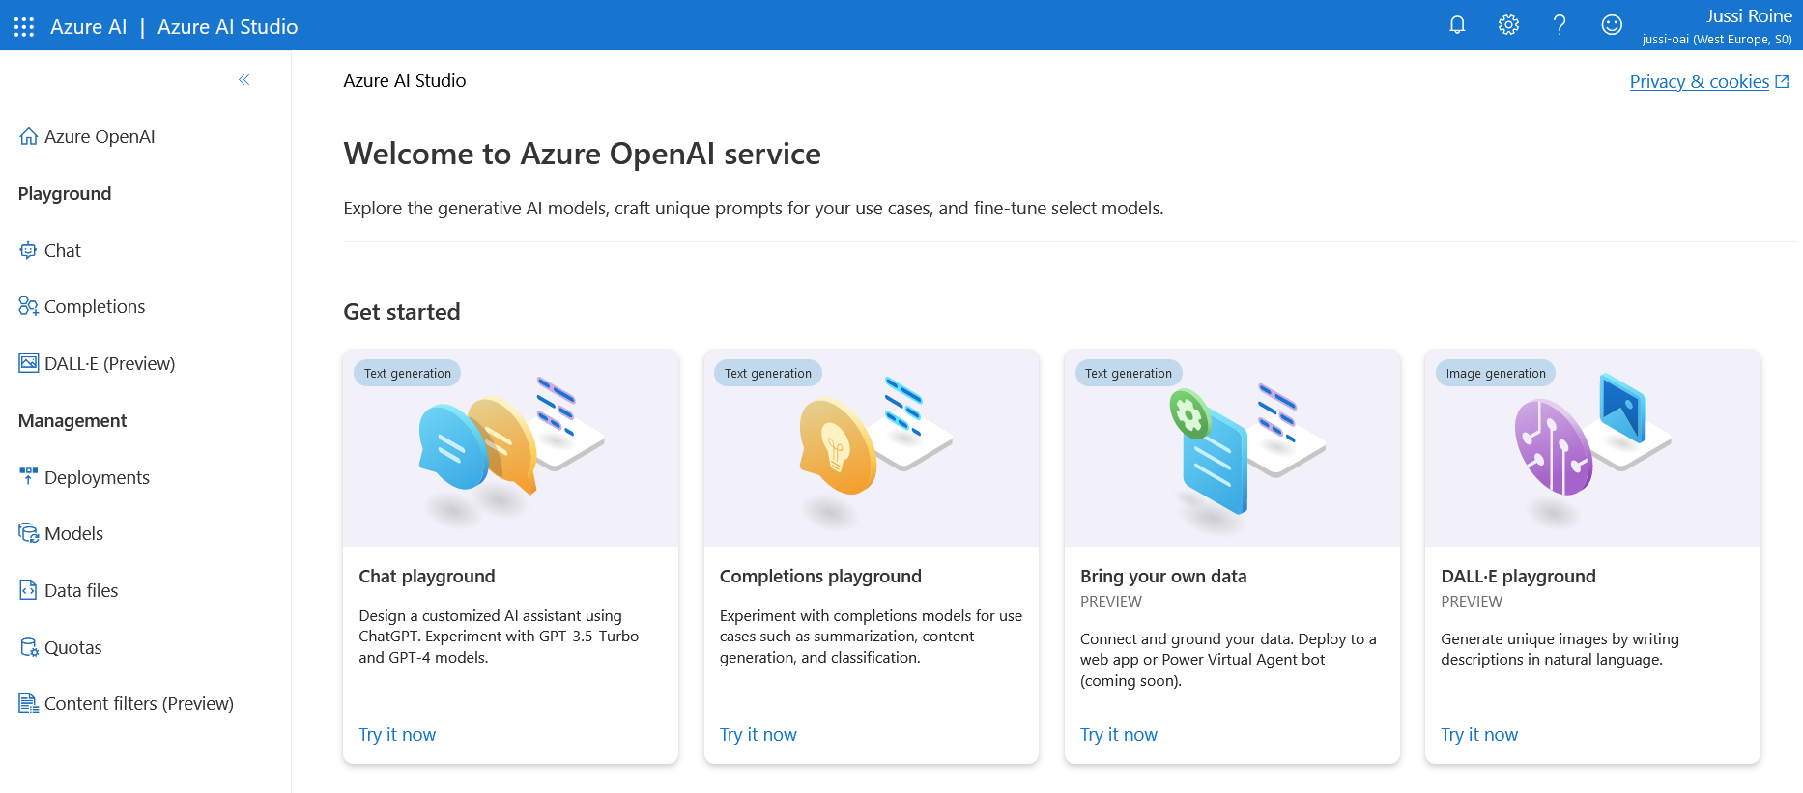
Task: Click the Deployments icon in sidebar
Action: coord(28,476)
